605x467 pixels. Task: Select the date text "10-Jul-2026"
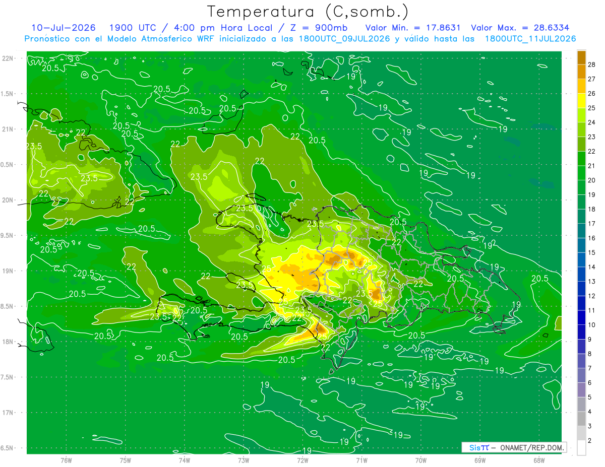(x=64, y=28)
